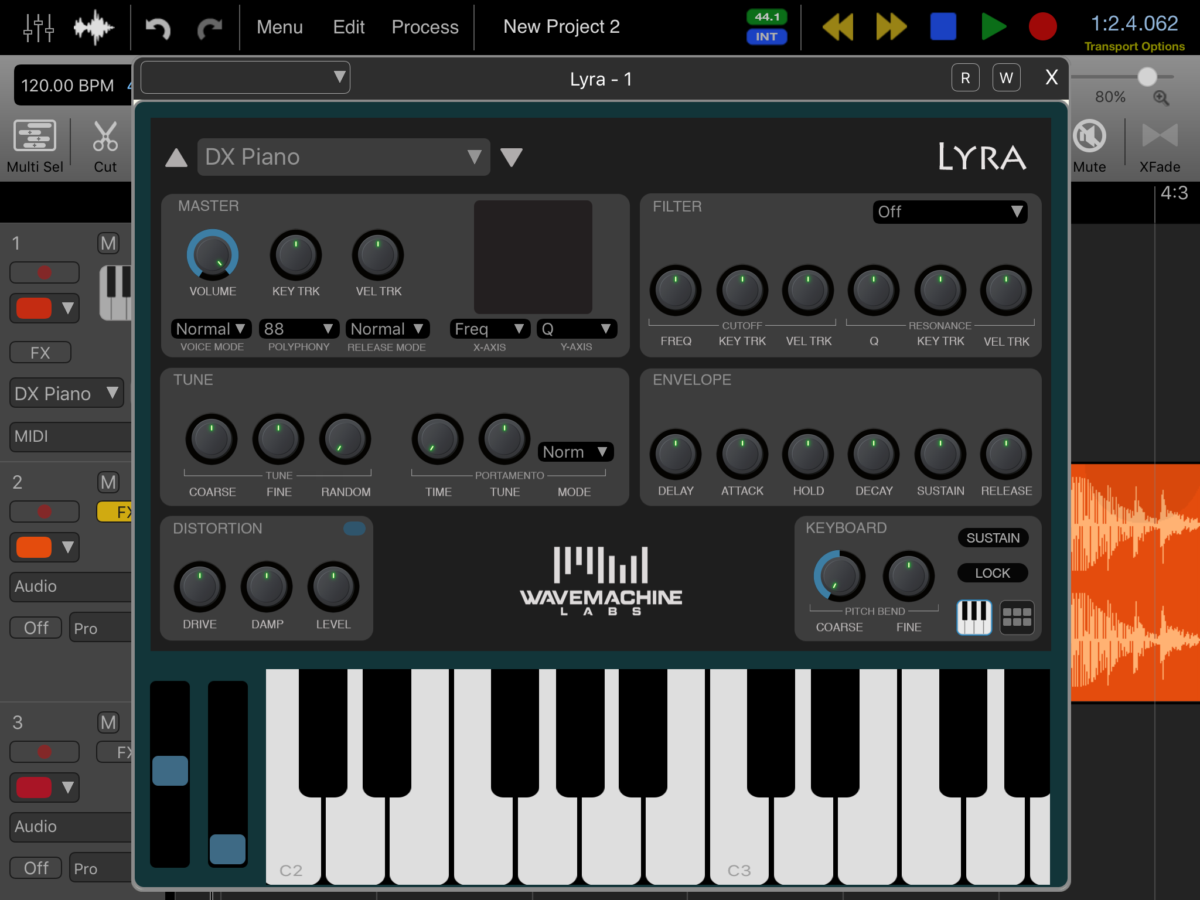Select the Cut scissors tool
This screenshot has height=900, width=1200.
(x=105, y=146)
